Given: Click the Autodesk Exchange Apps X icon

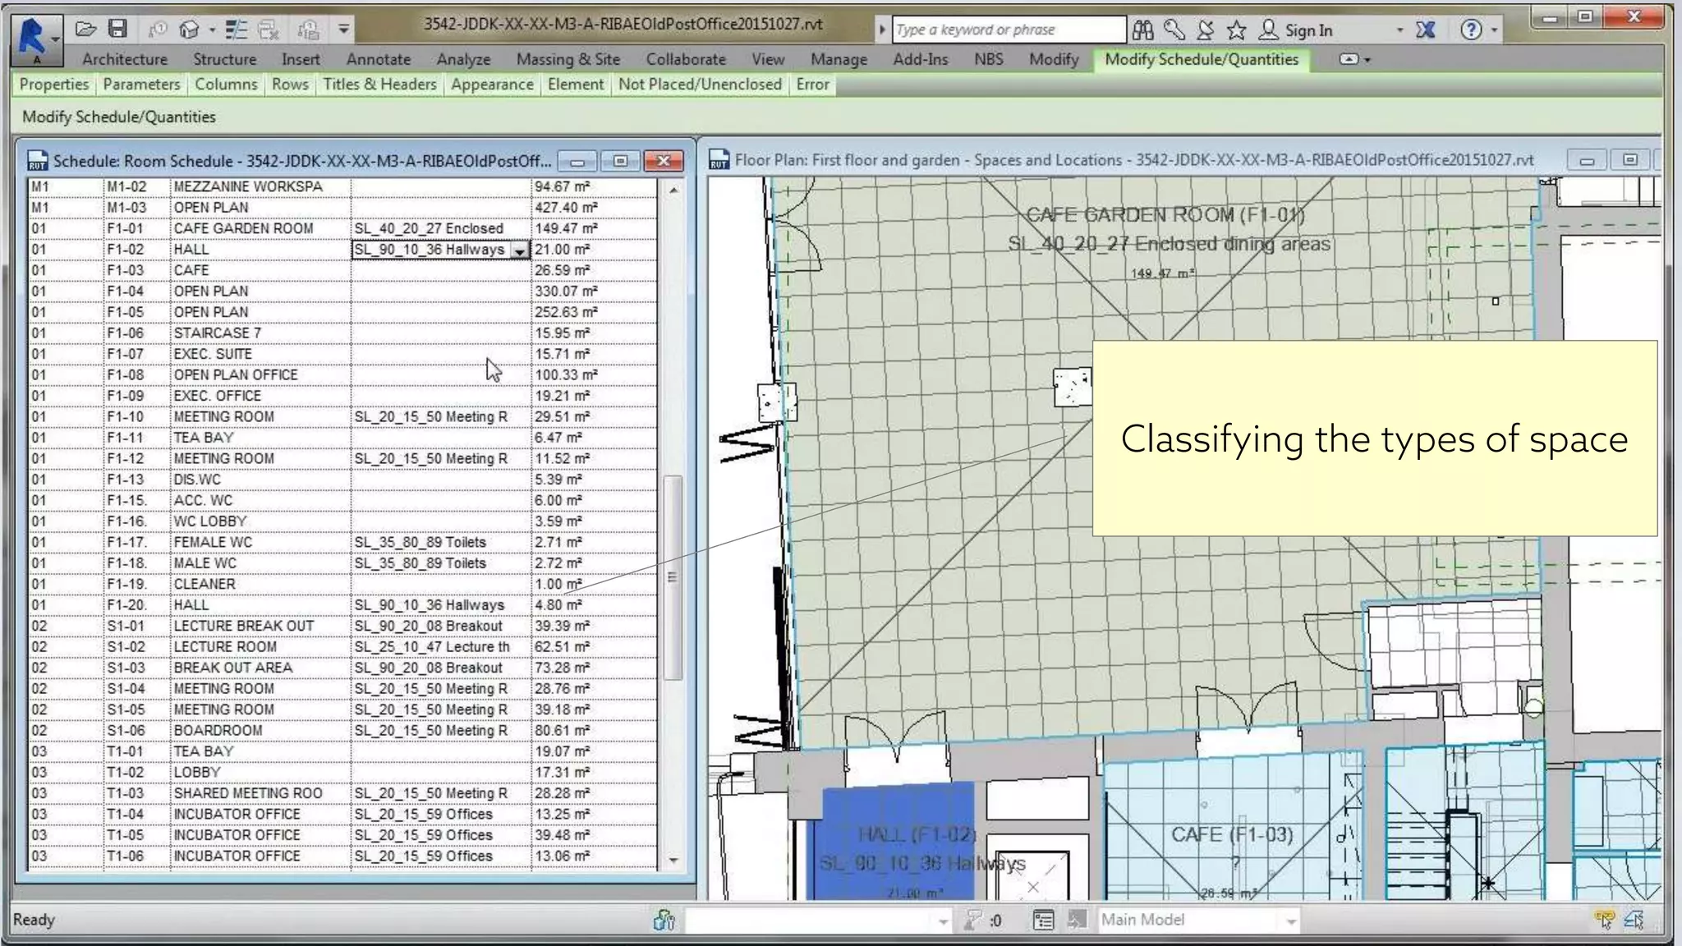Looking at the screenshot, I should pos(1426,30).
